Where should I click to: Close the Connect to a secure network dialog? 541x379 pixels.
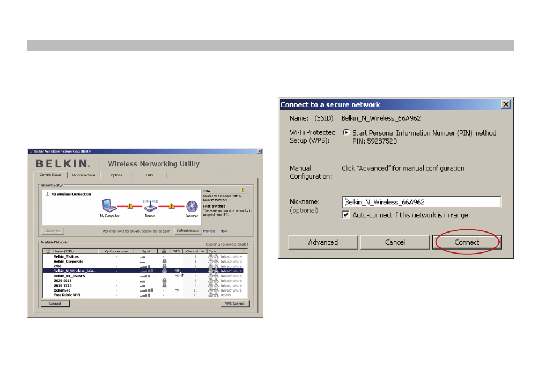click(506, 104)
